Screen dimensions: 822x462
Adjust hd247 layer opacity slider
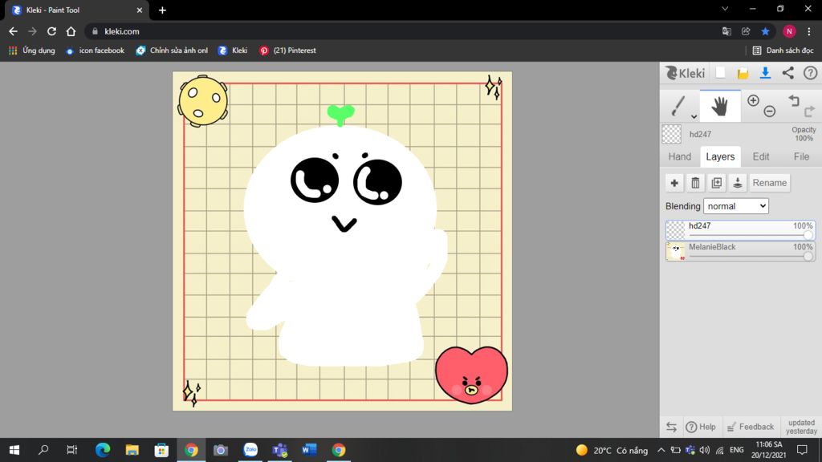[x=751, y=235]
